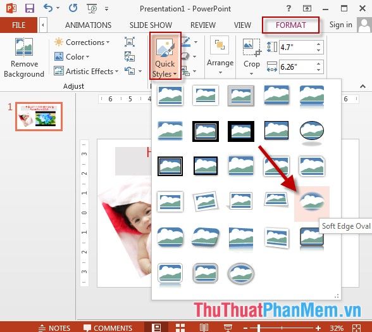Open Customize Quick Access Toolbar dropdown
Image resolution: width=372 pixels, height=332 pixels.
(x=106, y=9)
